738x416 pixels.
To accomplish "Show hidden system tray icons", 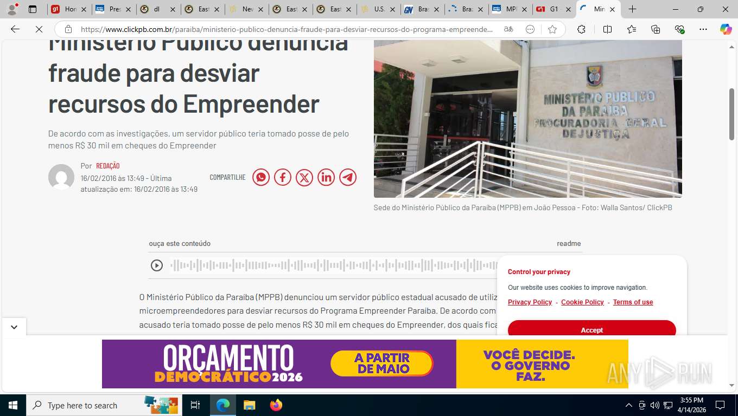I will pyautogui.click(x=629, y=405).
